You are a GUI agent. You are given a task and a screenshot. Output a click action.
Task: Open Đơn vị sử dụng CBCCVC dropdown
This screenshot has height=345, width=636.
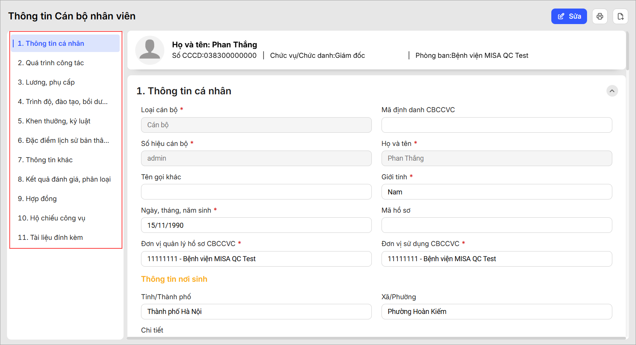pos(496,259)
